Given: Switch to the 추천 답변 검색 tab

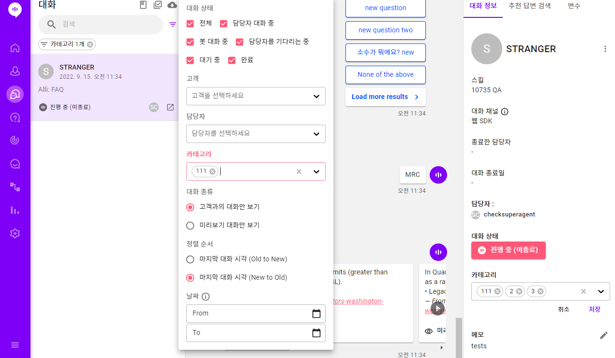Looking at the screenshot, I should click(x=529, y=6).
